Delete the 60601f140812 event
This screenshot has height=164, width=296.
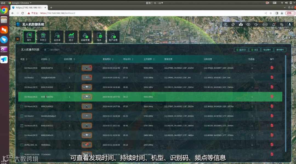[272, 106]
